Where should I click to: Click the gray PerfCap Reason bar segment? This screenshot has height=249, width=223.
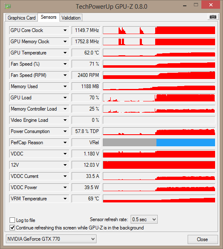click(129, 143)
